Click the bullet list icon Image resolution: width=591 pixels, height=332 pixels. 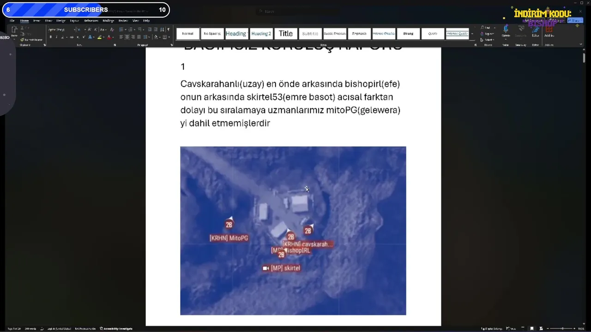pos(121,30)
